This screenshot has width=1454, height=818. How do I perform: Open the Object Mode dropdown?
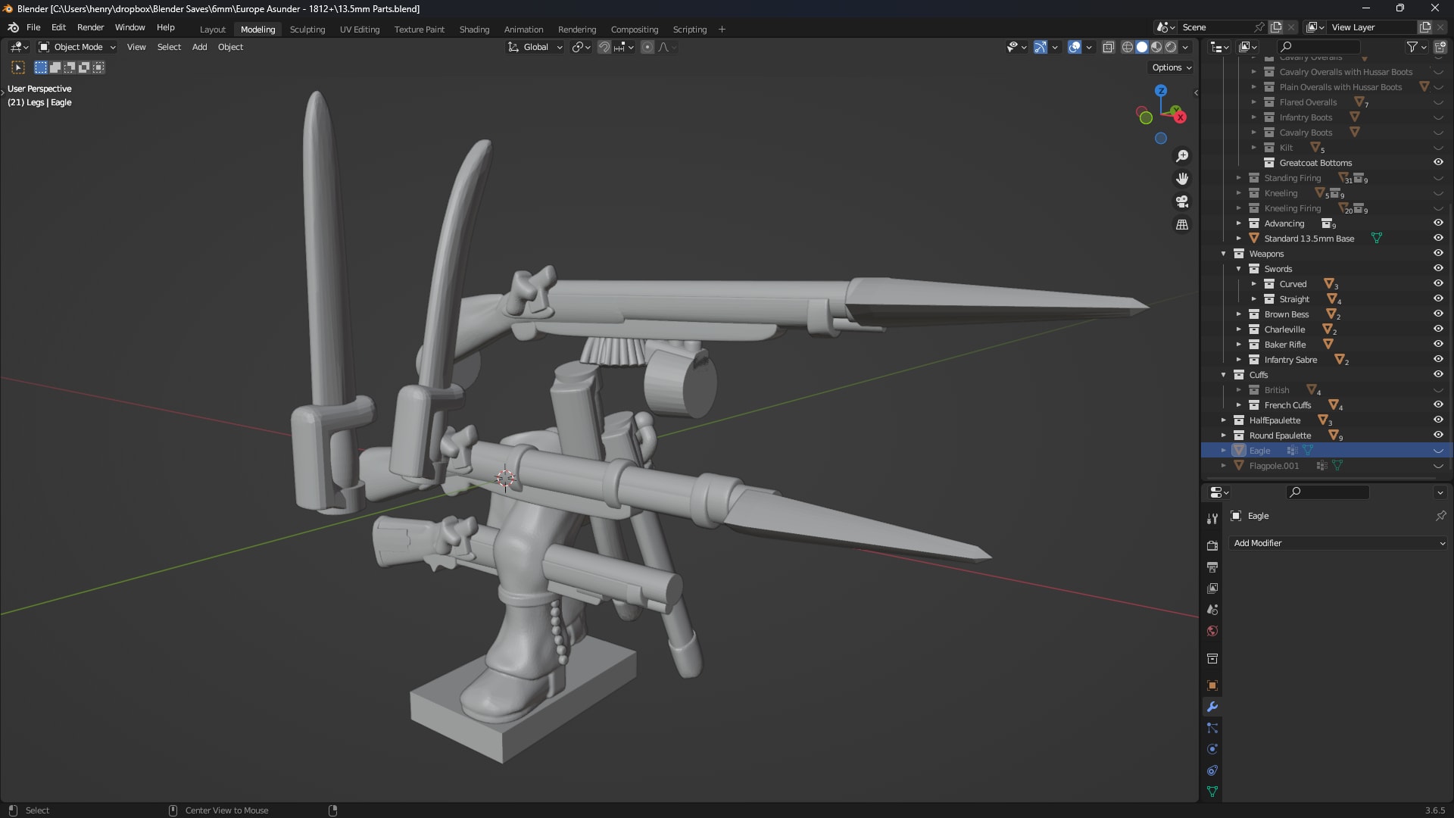pos(77,47)
